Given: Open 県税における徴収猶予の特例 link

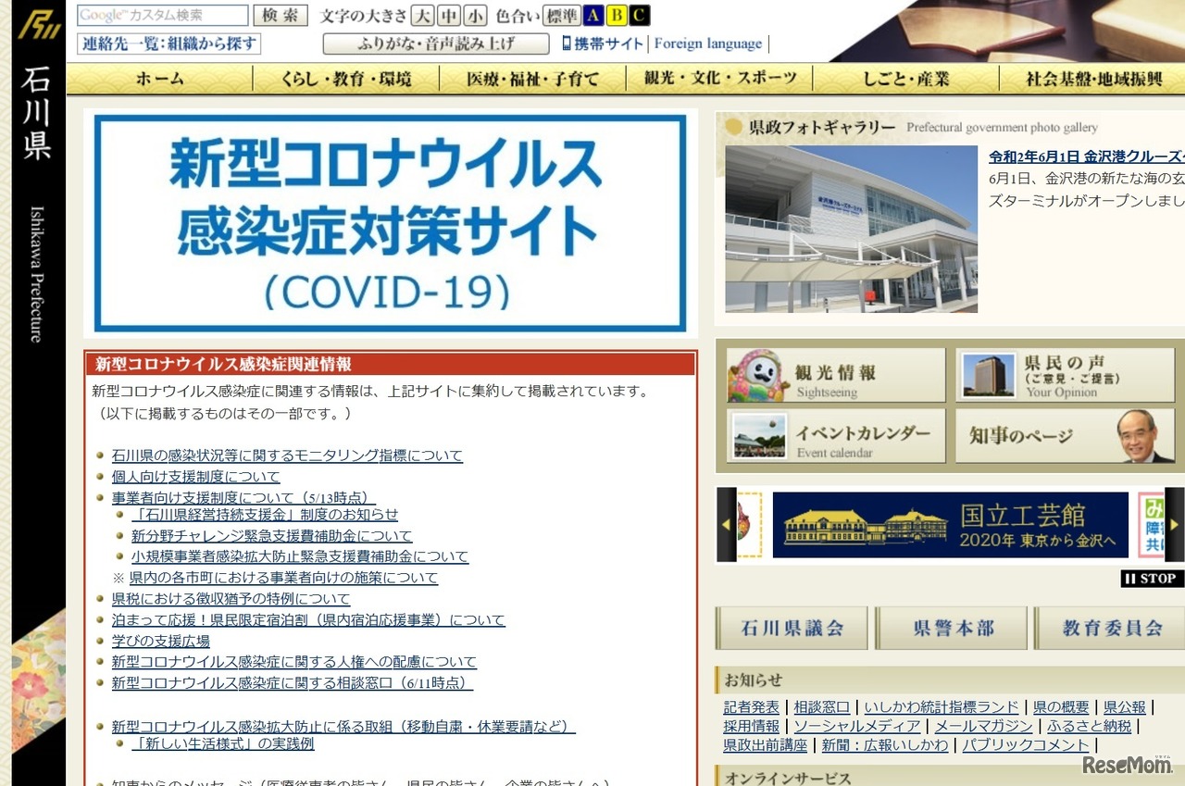Looking at the screenshot, I should (231, 599).
